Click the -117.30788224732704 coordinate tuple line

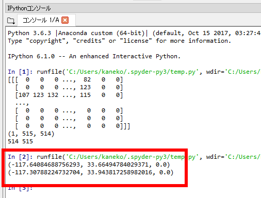[91, 172]
